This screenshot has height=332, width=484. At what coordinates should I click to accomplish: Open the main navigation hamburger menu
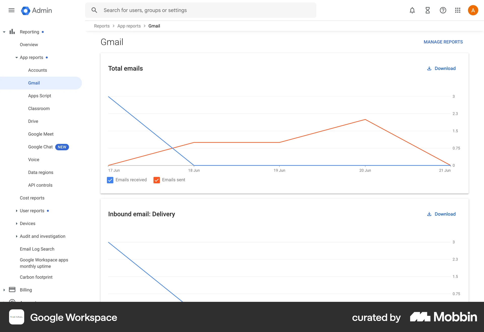(x=11, y=10)
